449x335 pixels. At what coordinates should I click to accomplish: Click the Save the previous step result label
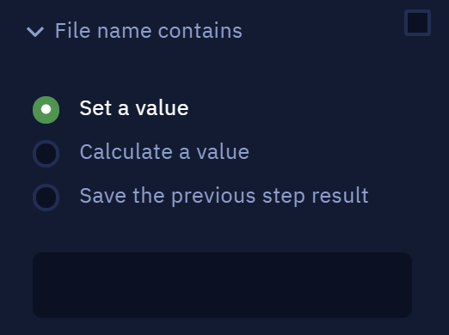click(x=224, y=196)
